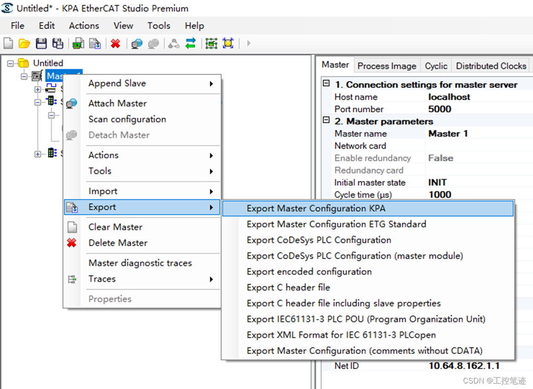Choose Export C header file including slave properties
Image resolution: width=533 pixels, height=389 pixels.
[x=368, y=303]
